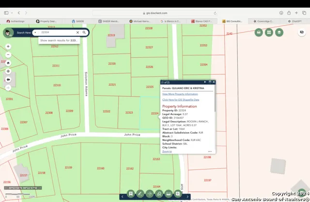The height and width of the screenshot is (202, 310).
Task: Show next feature in the popup
Action: [205, 82]
